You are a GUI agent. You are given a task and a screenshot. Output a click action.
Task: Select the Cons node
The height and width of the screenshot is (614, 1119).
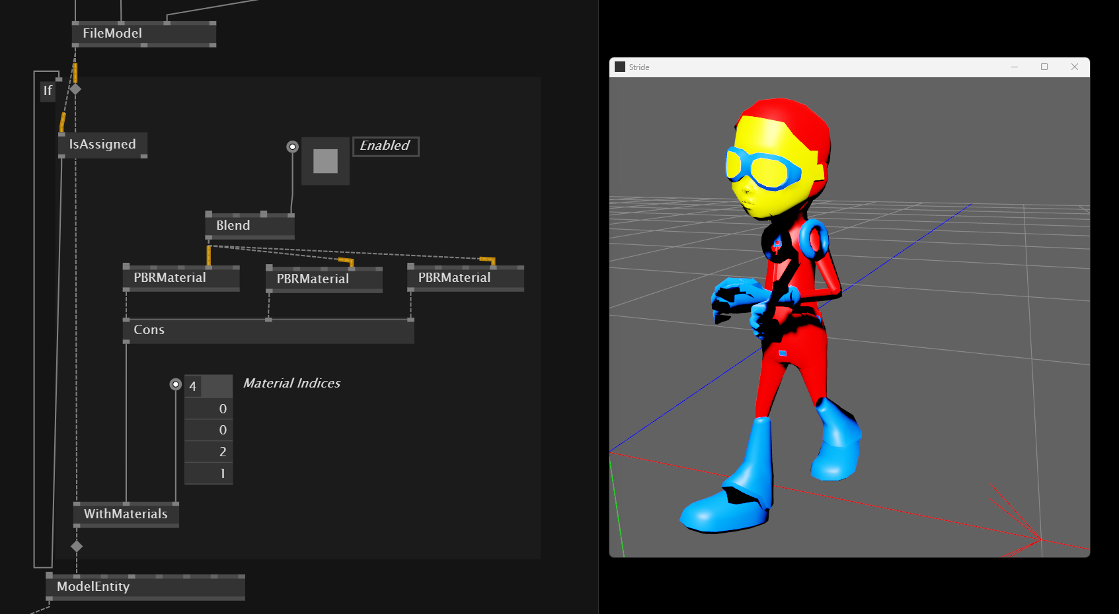coord(268,330)
